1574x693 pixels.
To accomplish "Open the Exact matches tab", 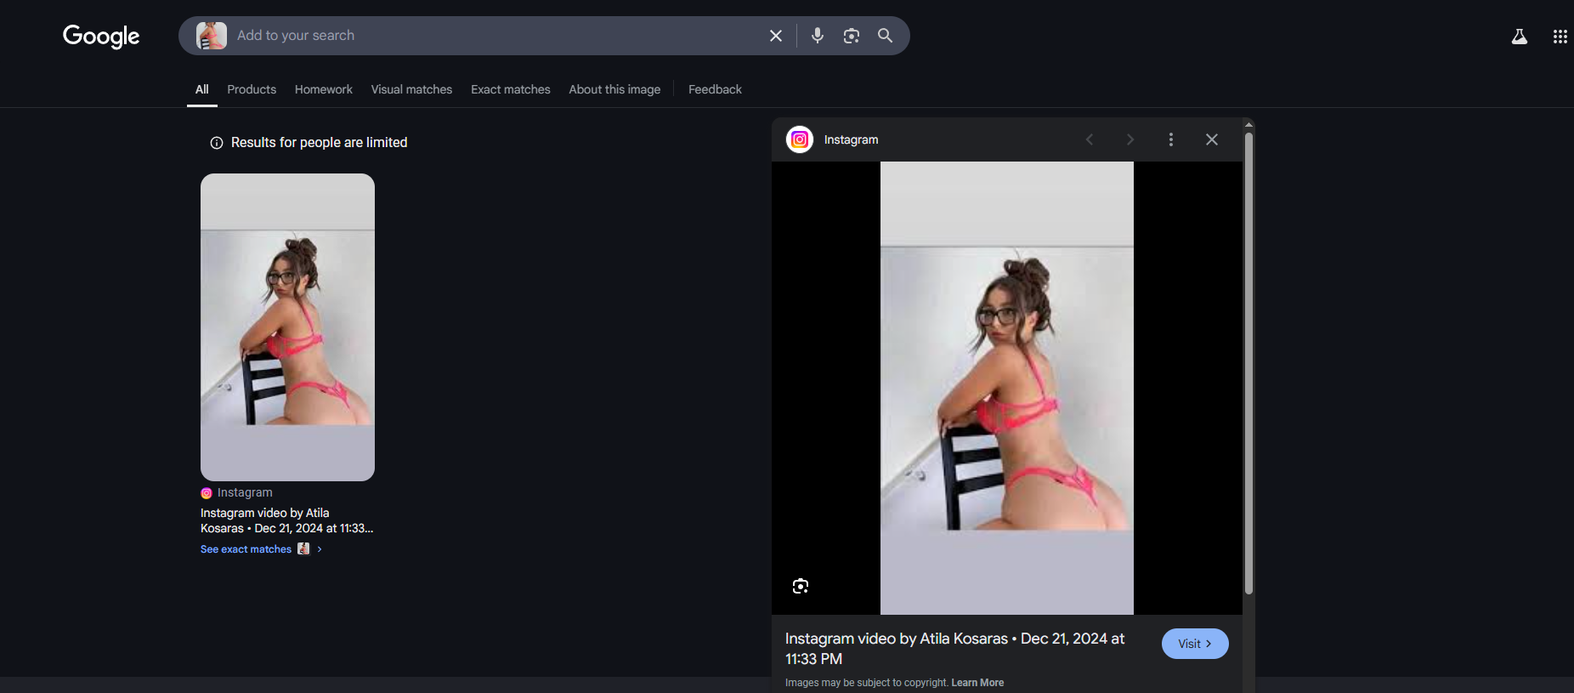I will [x=511, y=89].
